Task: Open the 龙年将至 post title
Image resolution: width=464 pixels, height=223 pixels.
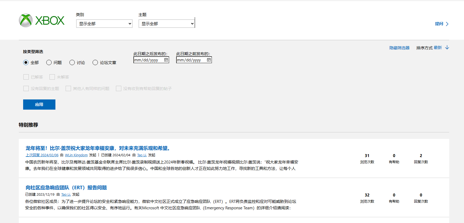Action: (x=99, y=148)
